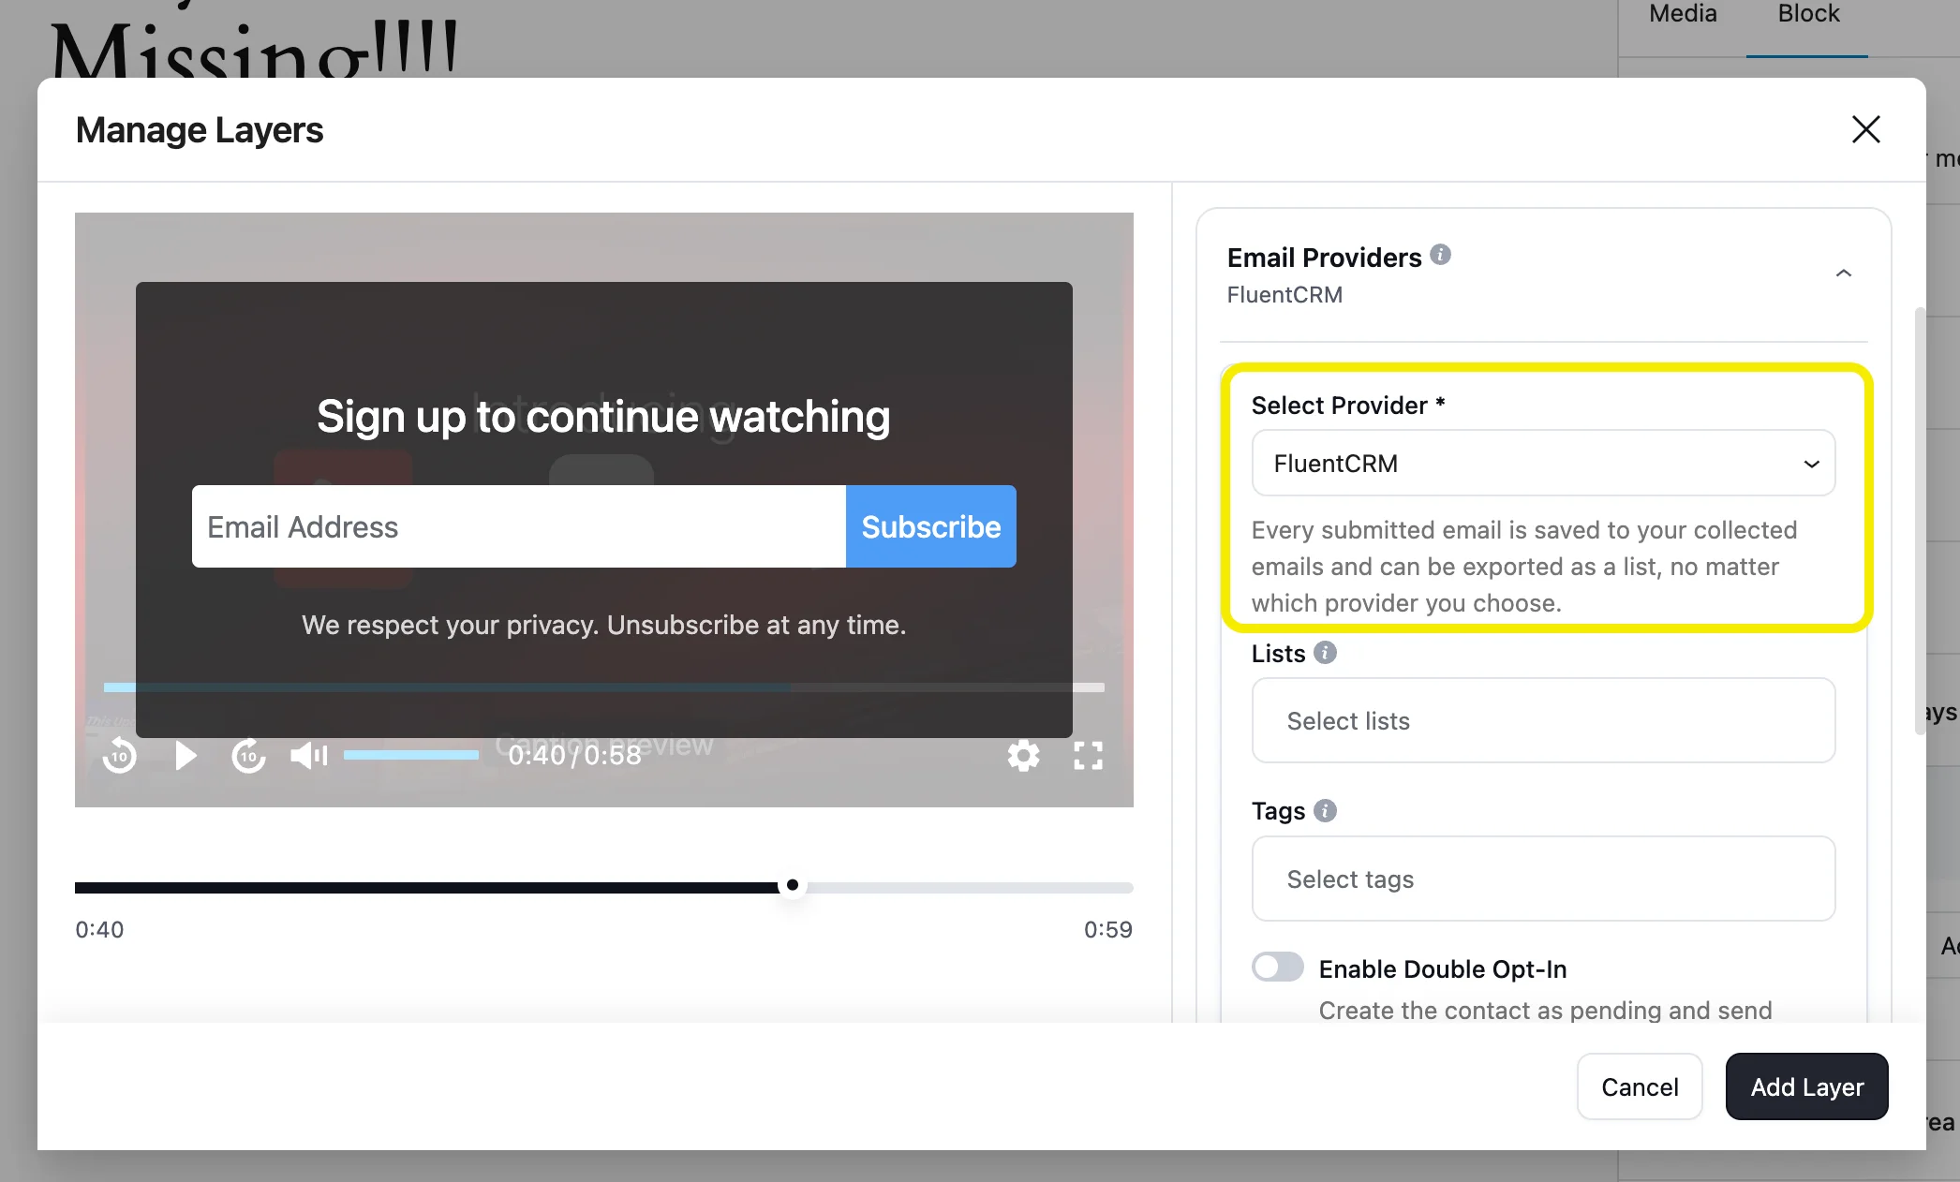This screenshot has width=1960, height=1182.
Task: Click the layer timeline slider handle
Action: (793, 885)
